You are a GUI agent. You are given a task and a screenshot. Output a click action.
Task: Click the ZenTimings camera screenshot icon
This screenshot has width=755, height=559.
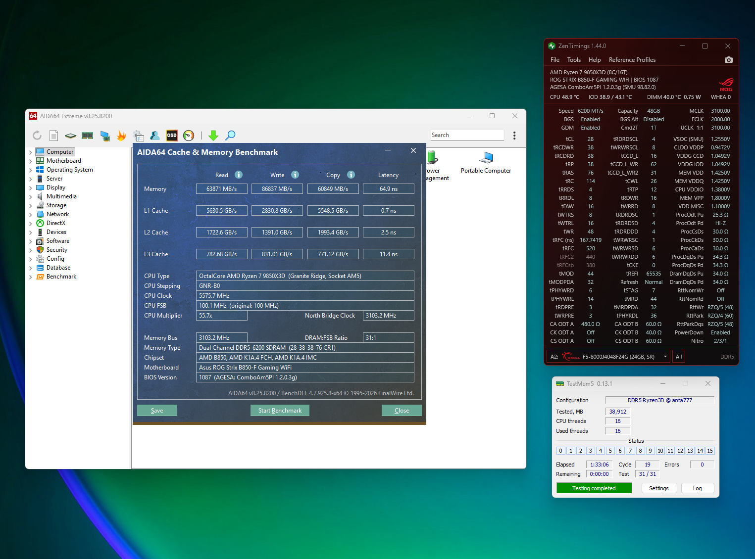pyautogui.click(x=728, y=60)
